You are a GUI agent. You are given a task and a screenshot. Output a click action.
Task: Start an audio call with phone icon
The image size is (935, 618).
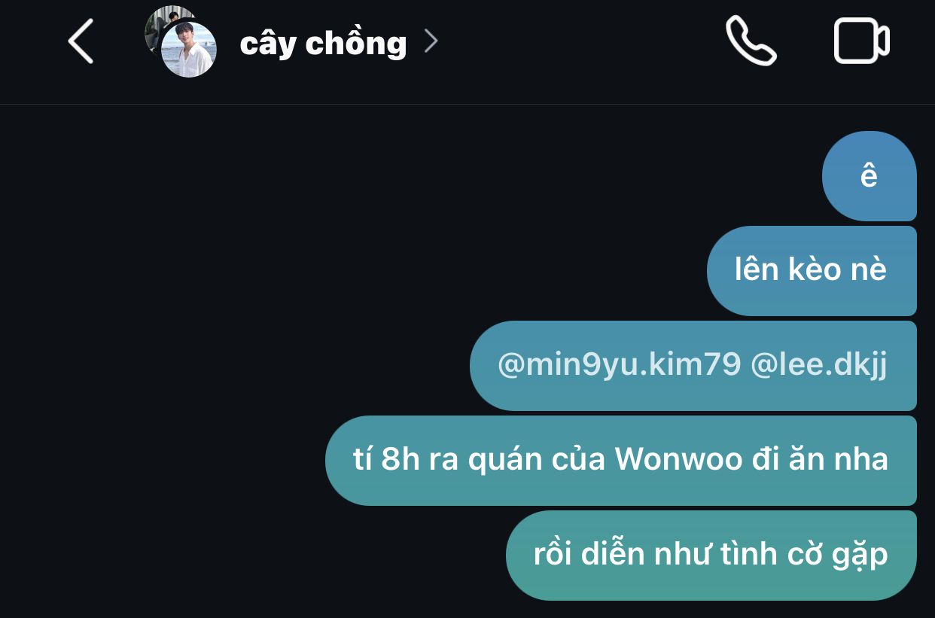751,41
